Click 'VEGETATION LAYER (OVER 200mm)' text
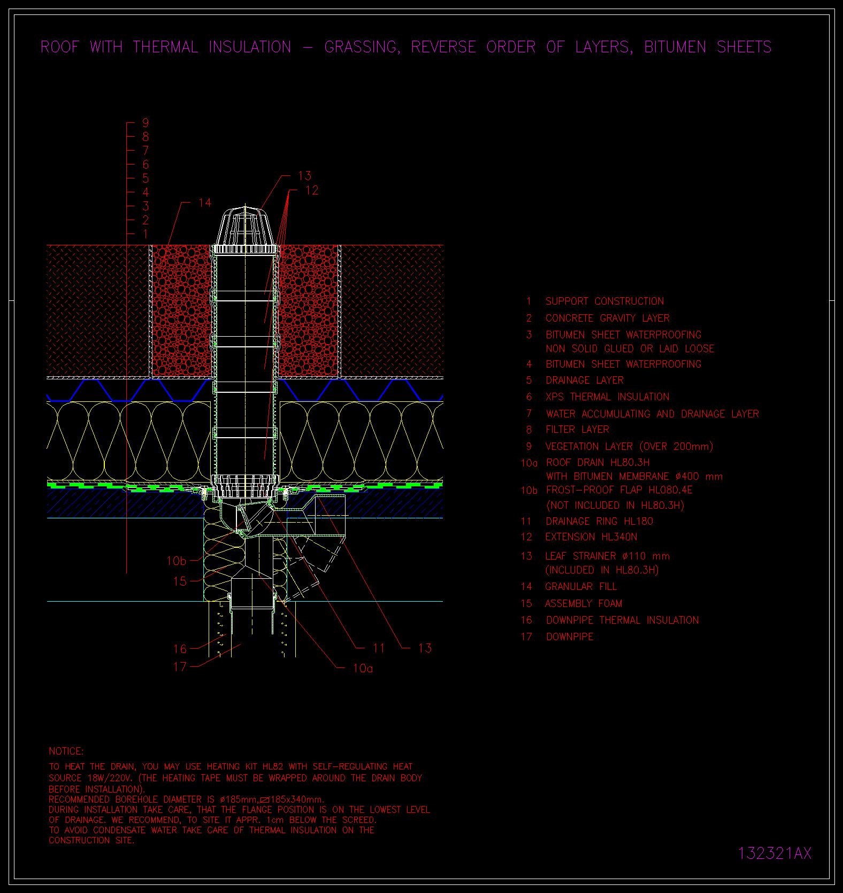Screen dimensions: 843x893 pyautogui.click(x=629, y=447)
